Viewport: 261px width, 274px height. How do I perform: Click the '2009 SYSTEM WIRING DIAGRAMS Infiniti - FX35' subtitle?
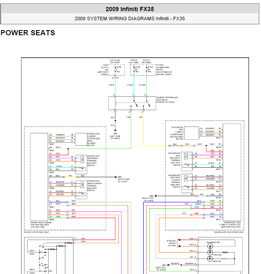click(x=129, y=18)
